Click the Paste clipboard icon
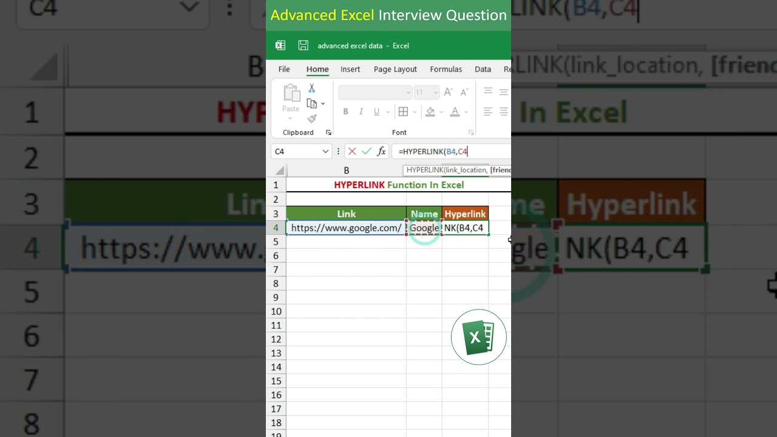The width and height of the screenshot is (777, 437). tap(291, 93)
